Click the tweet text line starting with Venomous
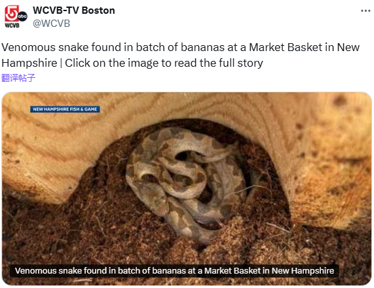This screenshot has height=288, width=374. (x=180, y=47)
